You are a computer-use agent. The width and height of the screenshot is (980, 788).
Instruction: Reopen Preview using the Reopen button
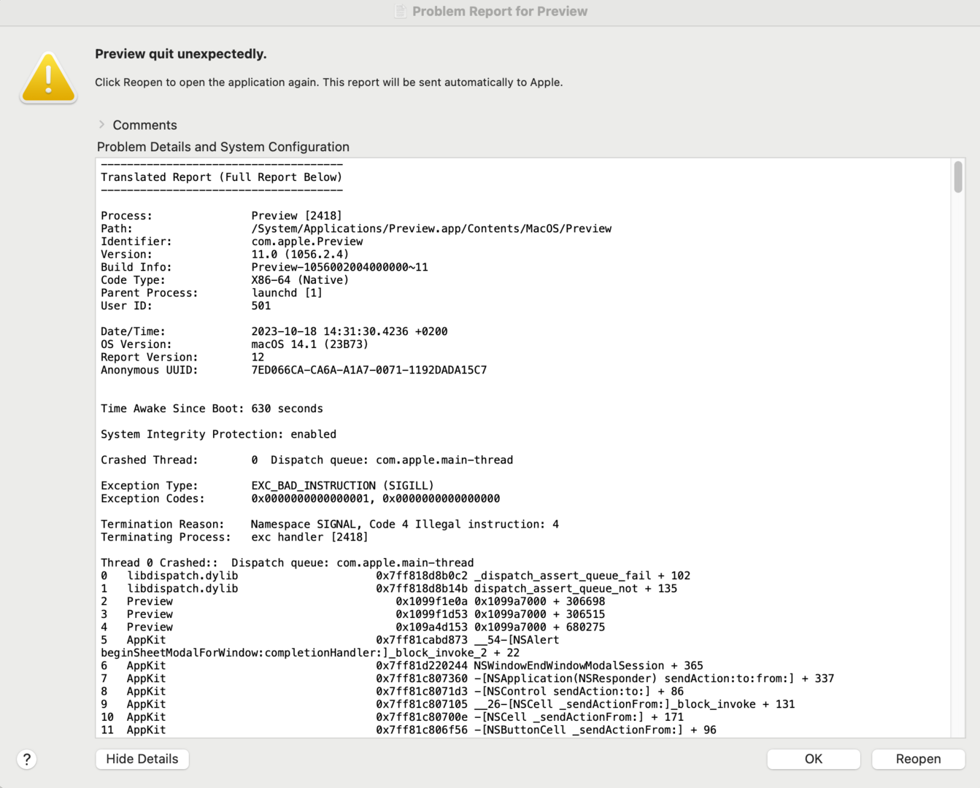tap(919, 759)
